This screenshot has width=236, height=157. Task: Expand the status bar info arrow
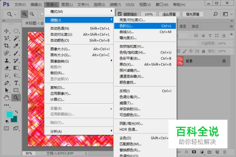click(86, 154)
